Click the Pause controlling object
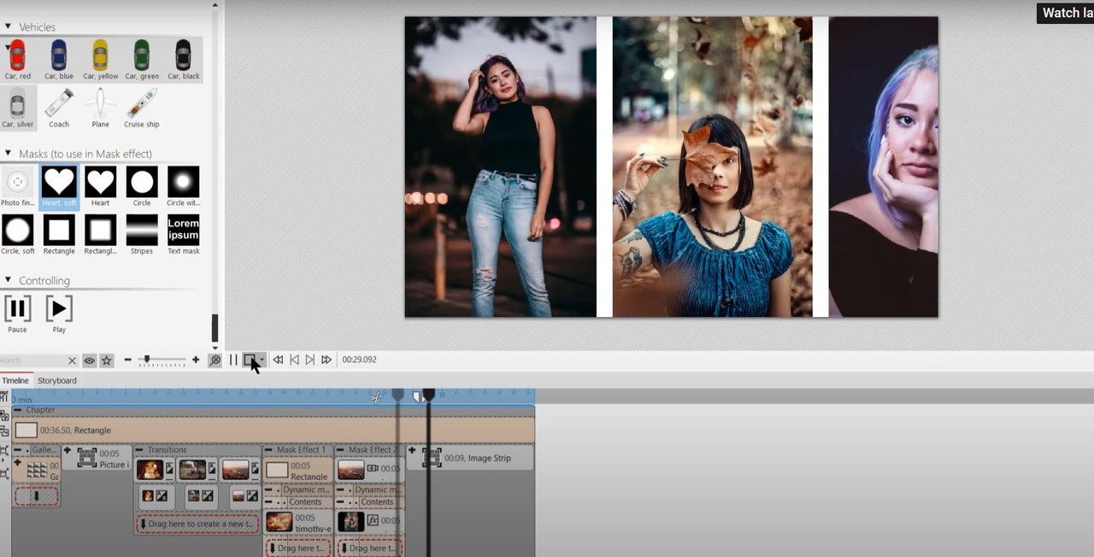Viewport: 1094px width, 557px height. coord(17,314)
